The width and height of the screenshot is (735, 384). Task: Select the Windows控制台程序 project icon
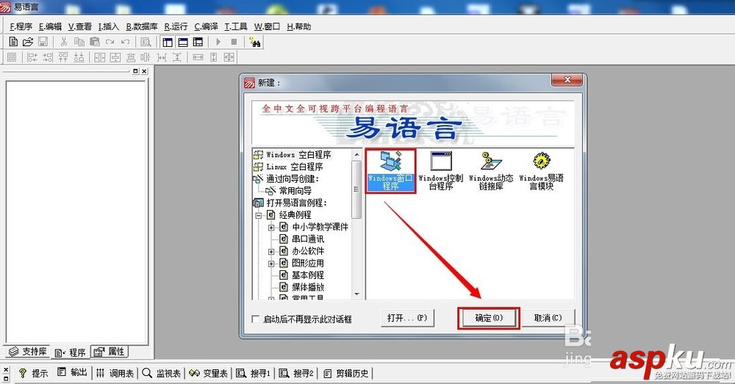[x=440, y=171]
